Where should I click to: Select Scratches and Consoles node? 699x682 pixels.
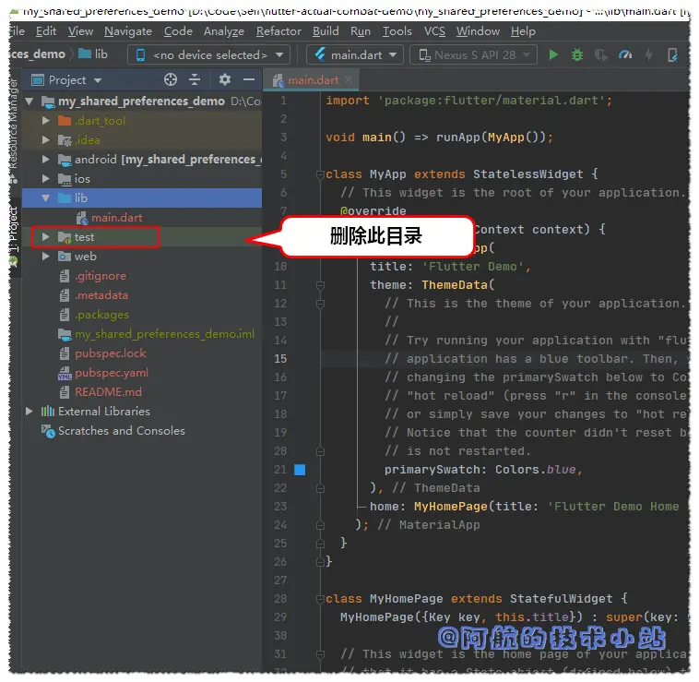point(121,430)
